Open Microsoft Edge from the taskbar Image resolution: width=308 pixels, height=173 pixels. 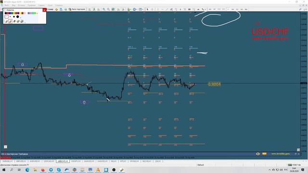pos(27,170)
